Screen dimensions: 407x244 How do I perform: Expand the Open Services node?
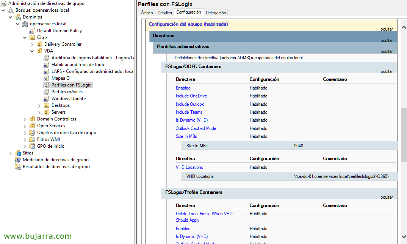(x=25, y=126)
